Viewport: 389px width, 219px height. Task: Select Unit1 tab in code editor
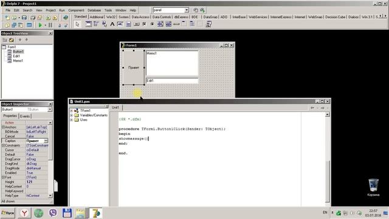[x=115, y=107]
